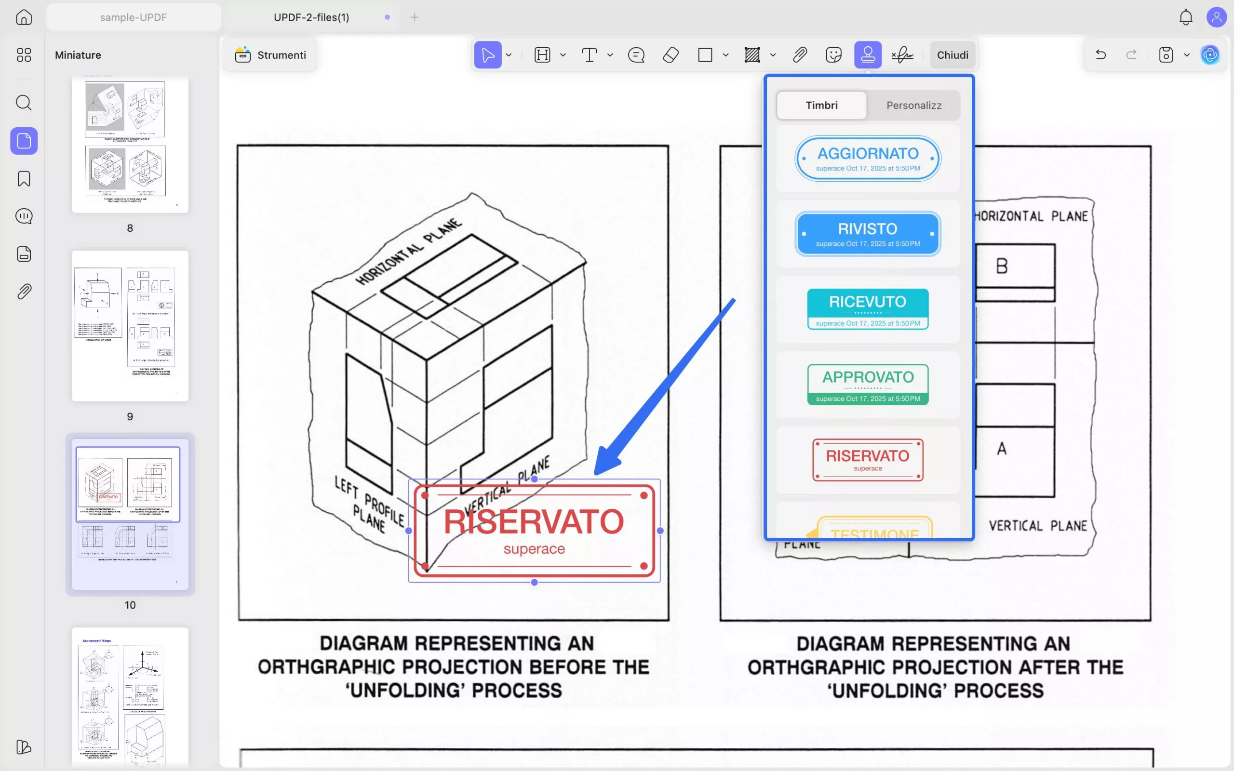
Task: Select page 9 thumbnail
Action: click(x=130, y=326)
